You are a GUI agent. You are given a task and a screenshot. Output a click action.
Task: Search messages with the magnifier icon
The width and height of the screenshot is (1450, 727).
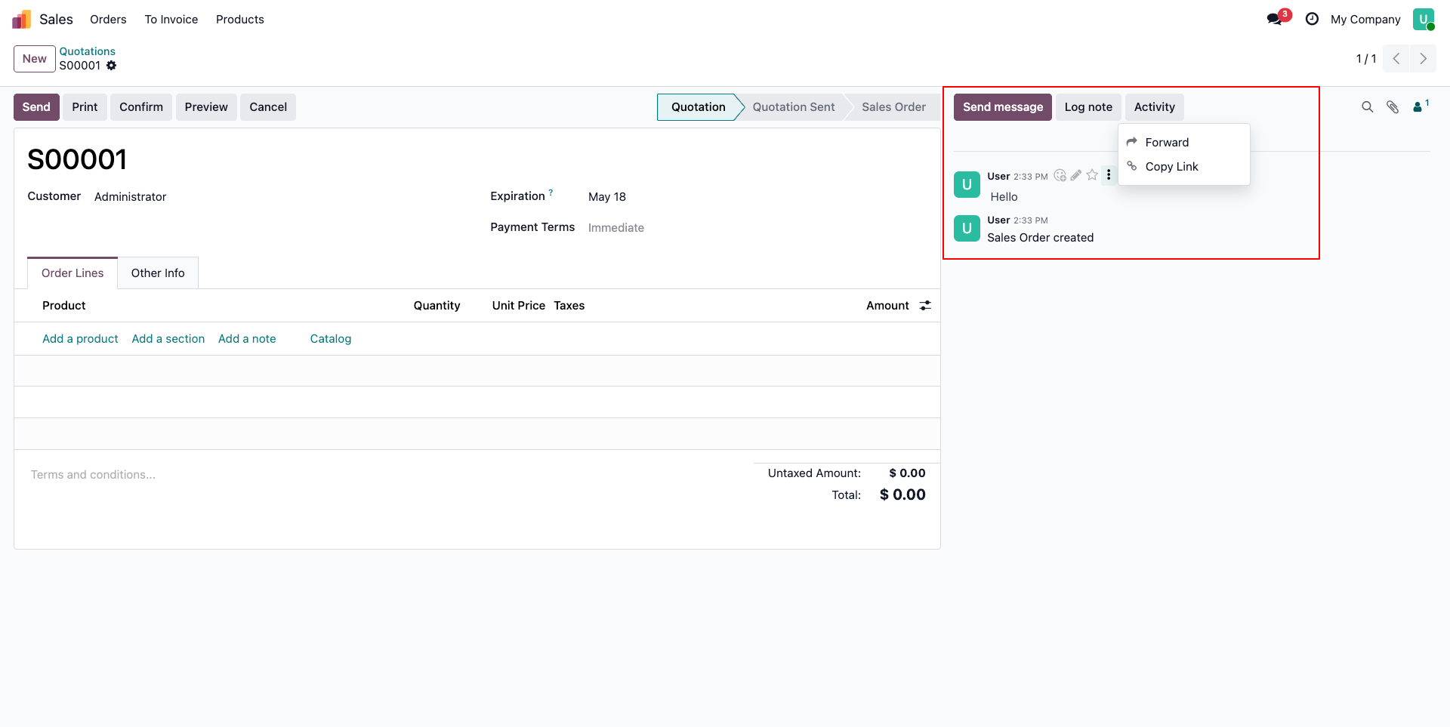1367,107
